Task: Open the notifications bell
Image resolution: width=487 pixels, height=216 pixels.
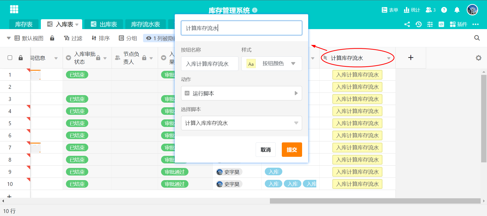Action: (457, 10)
